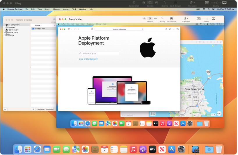Open Control Center in the Remote Desktop menu bar
The width and height of the screenshot is (238, 155).
click(x=213, y=9)
